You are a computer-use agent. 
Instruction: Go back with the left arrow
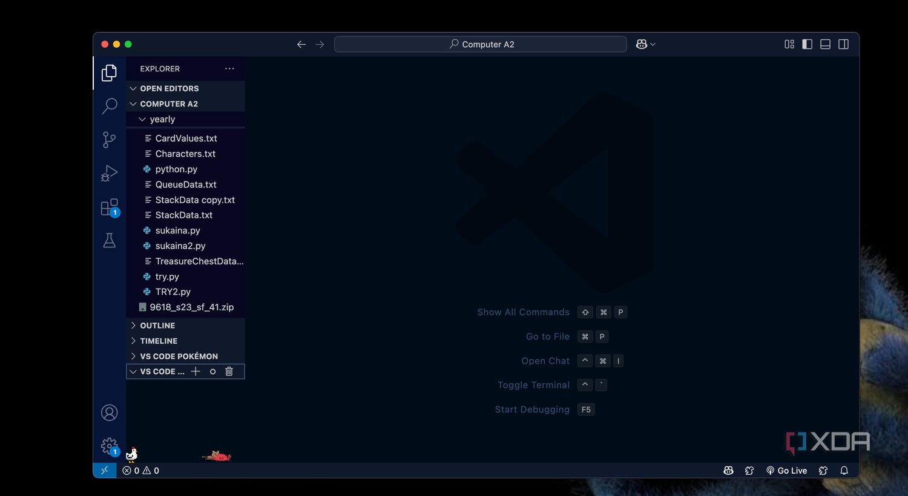click(x=301, y=44)
